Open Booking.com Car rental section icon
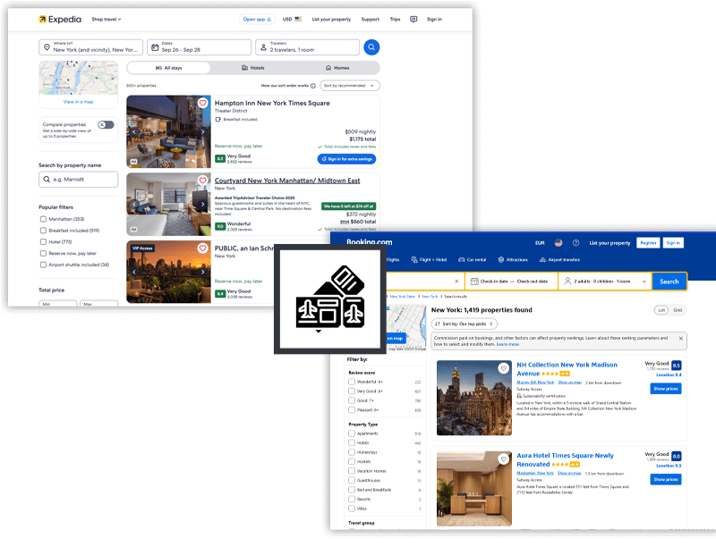Screen dimensions: 716x547 [462, 260]
